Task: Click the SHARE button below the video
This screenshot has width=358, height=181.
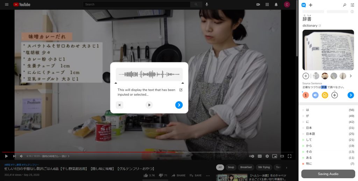Action: coord(178,175)
